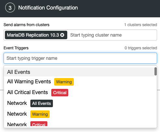
Task: Select All Events trigger option
Action: click(x=79, y=72)
